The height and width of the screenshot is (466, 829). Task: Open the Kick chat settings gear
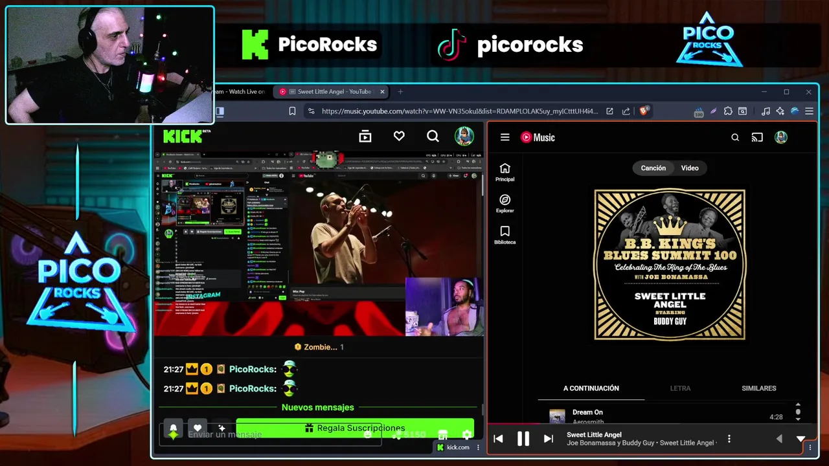pyautogui.click(x=466, y=435)
